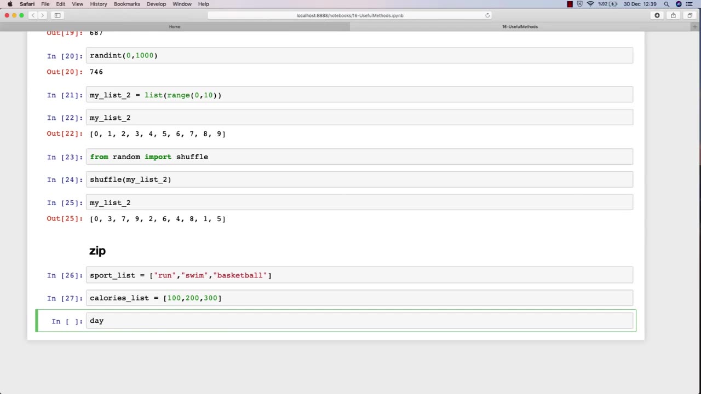
Task: Show the Safari sidebar
Action: coord(58,15)
